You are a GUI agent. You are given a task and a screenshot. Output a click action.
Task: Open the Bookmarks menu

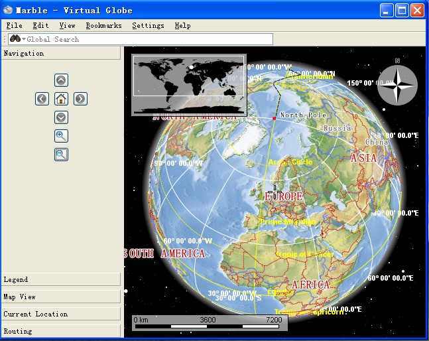point(103,25)
